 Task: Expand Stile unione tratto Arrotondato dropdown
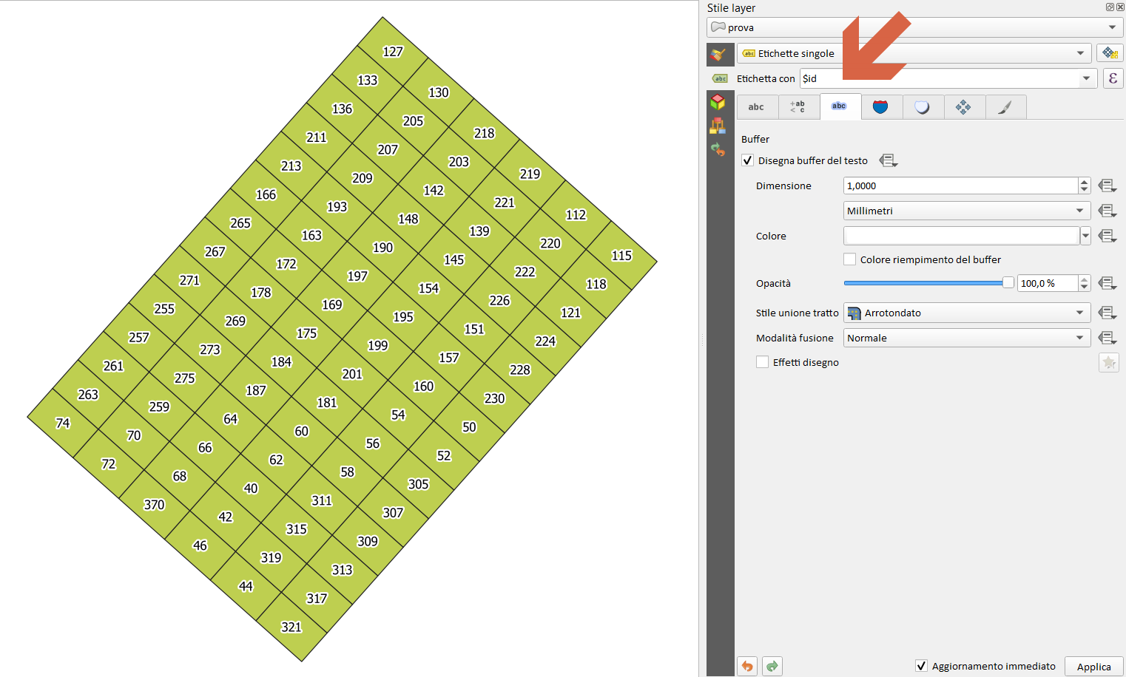(966, 313)
